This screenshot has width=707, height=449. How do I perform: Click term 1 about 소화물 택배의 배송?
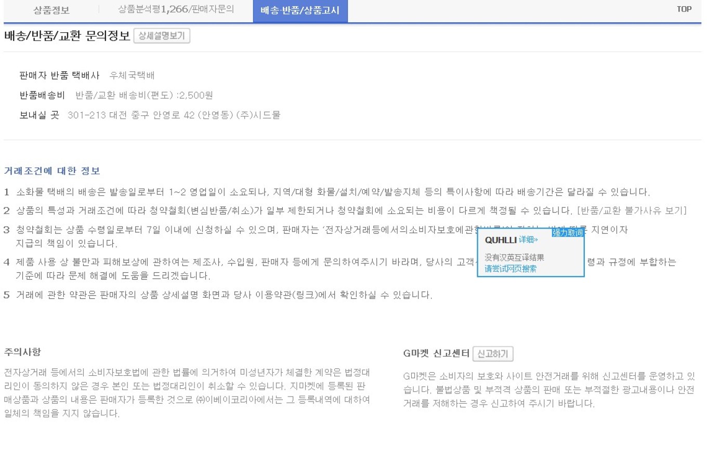[x=327, y=192]
